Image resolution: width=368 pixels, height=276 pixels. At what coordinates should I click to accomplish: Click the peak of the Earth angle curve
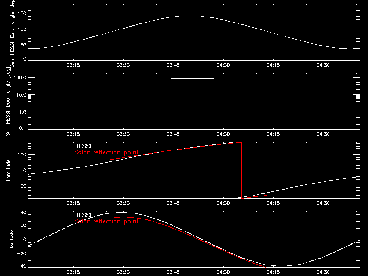click(190, 16)
